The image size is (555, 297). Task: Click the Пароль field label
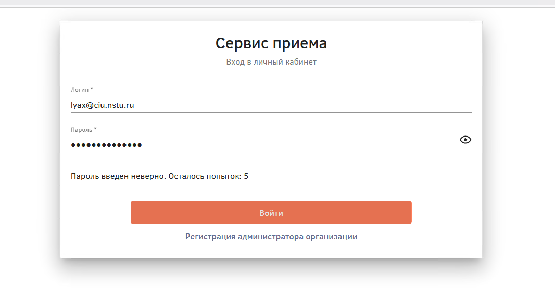[81, 130]
